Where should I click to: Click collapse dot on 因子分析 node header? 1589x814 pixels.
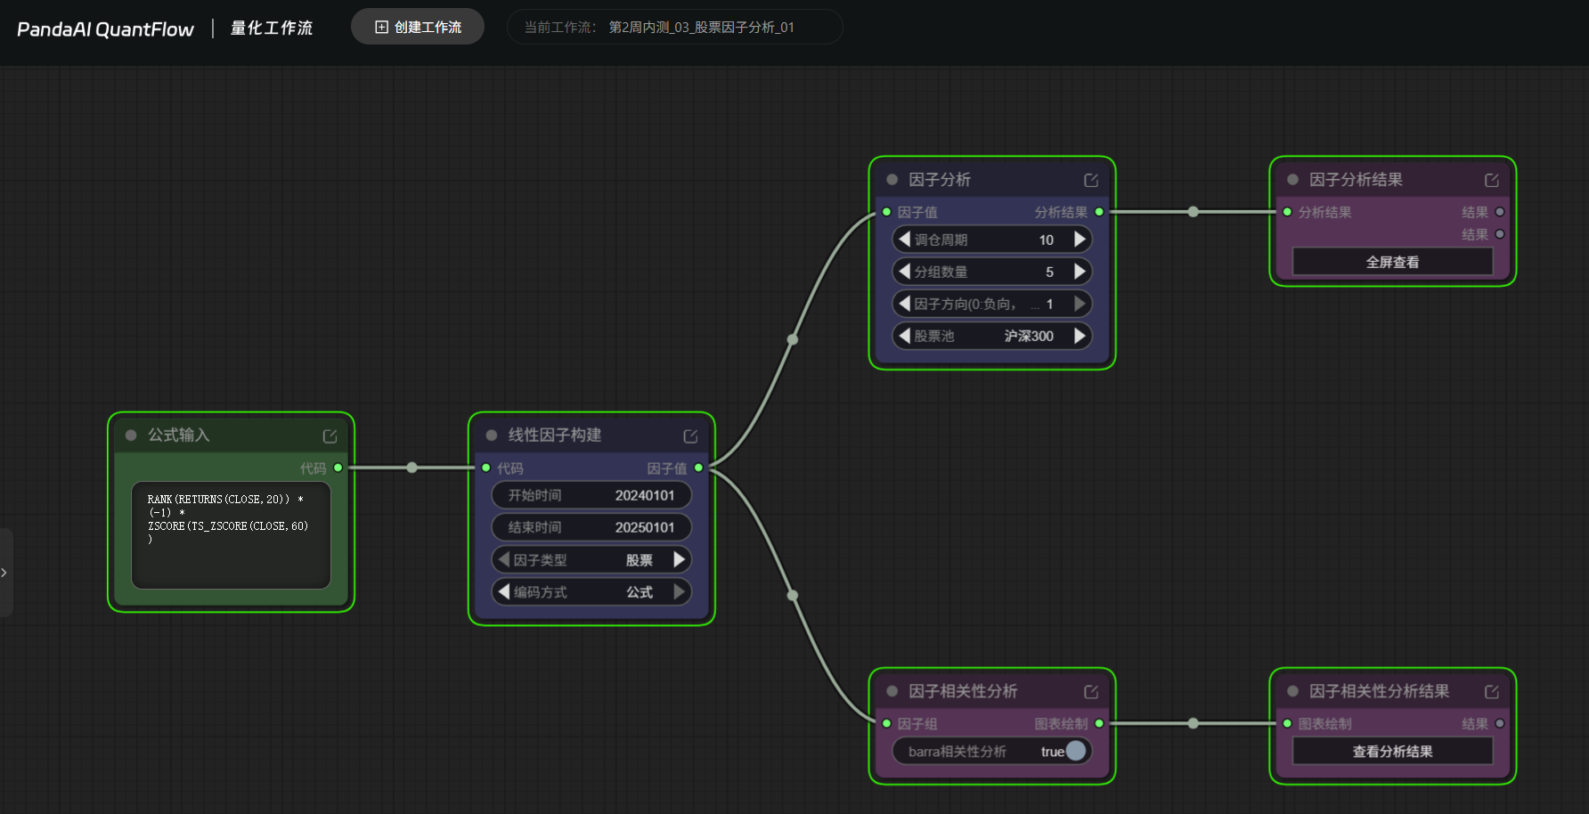click(x=892, y=180)
